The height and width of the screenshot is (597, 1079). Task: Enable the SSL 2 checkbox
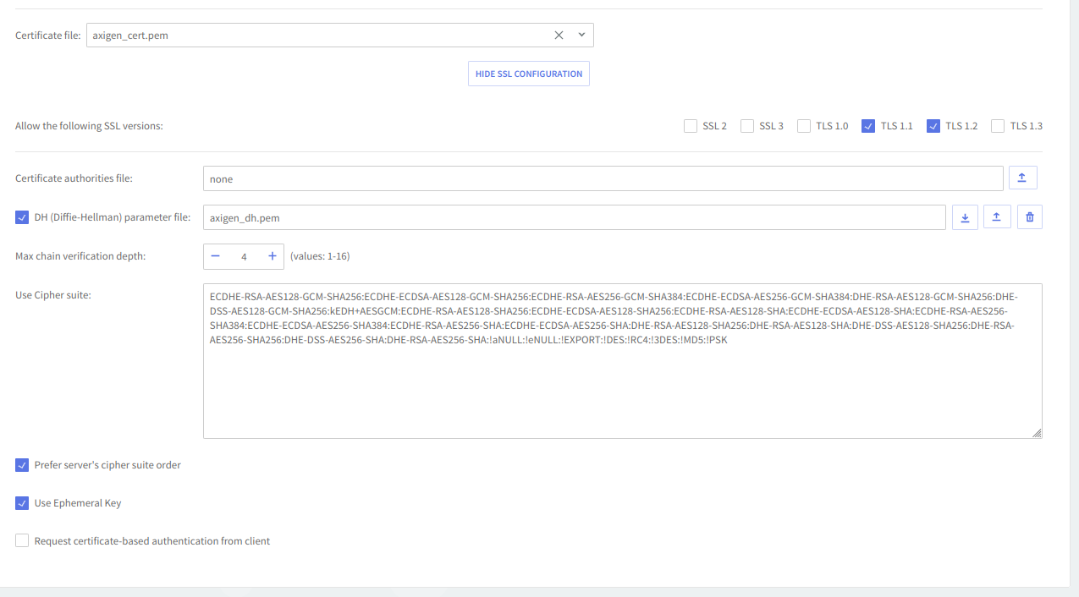click(x=691, y=126)
